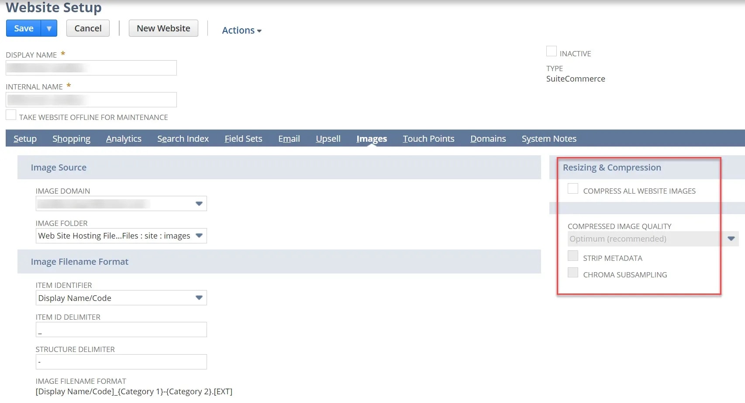
Task: Open the System Notes tab
Action: coord(549,139)
